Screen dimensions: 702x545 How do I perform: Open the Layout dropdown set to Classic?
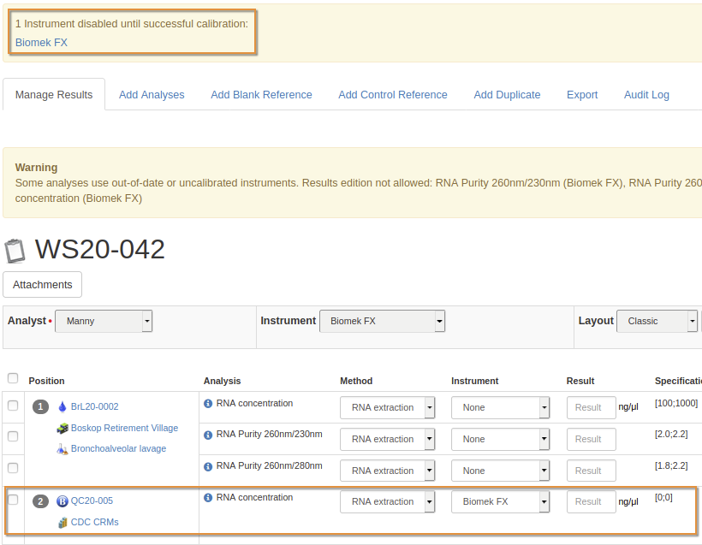(x=657, y=321)
